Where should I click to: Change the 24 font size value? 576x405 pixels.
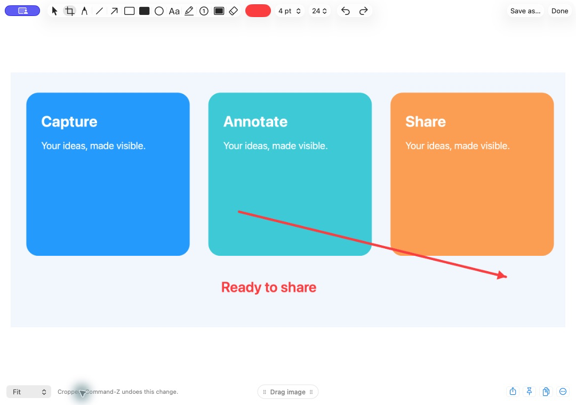(319, 11)
